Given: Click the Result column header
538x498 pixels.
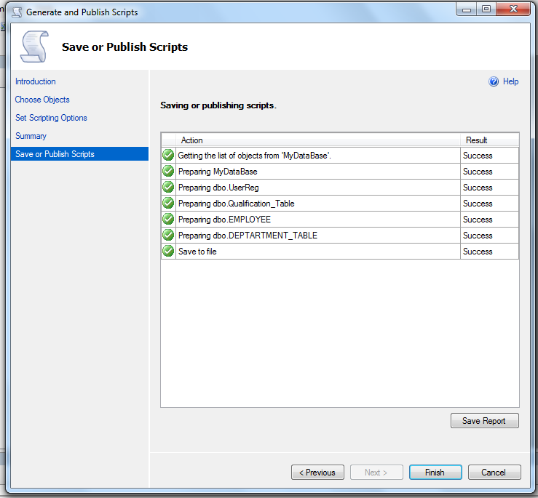Looking at the screenshot, I should point(490,140).
